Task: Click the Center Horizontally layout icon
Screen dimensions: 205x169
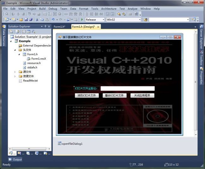Action: pyautogui.click(x=108, y=14)
